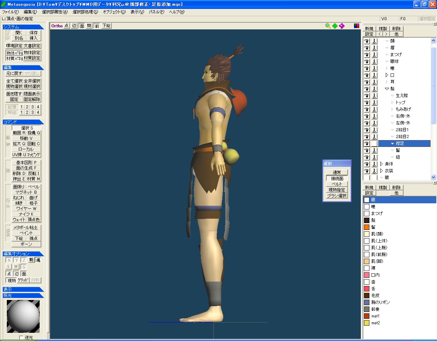Viewport: 437px width, 341px height.
Task: Select the 髪 material swatch
Action: click(367, 220)
